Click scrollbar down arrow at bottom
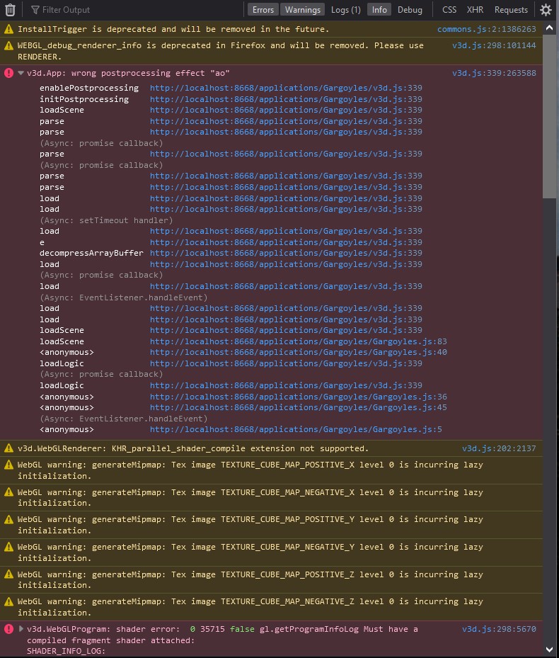The width and height of the screenshot is (559, 658). point(549,650)
